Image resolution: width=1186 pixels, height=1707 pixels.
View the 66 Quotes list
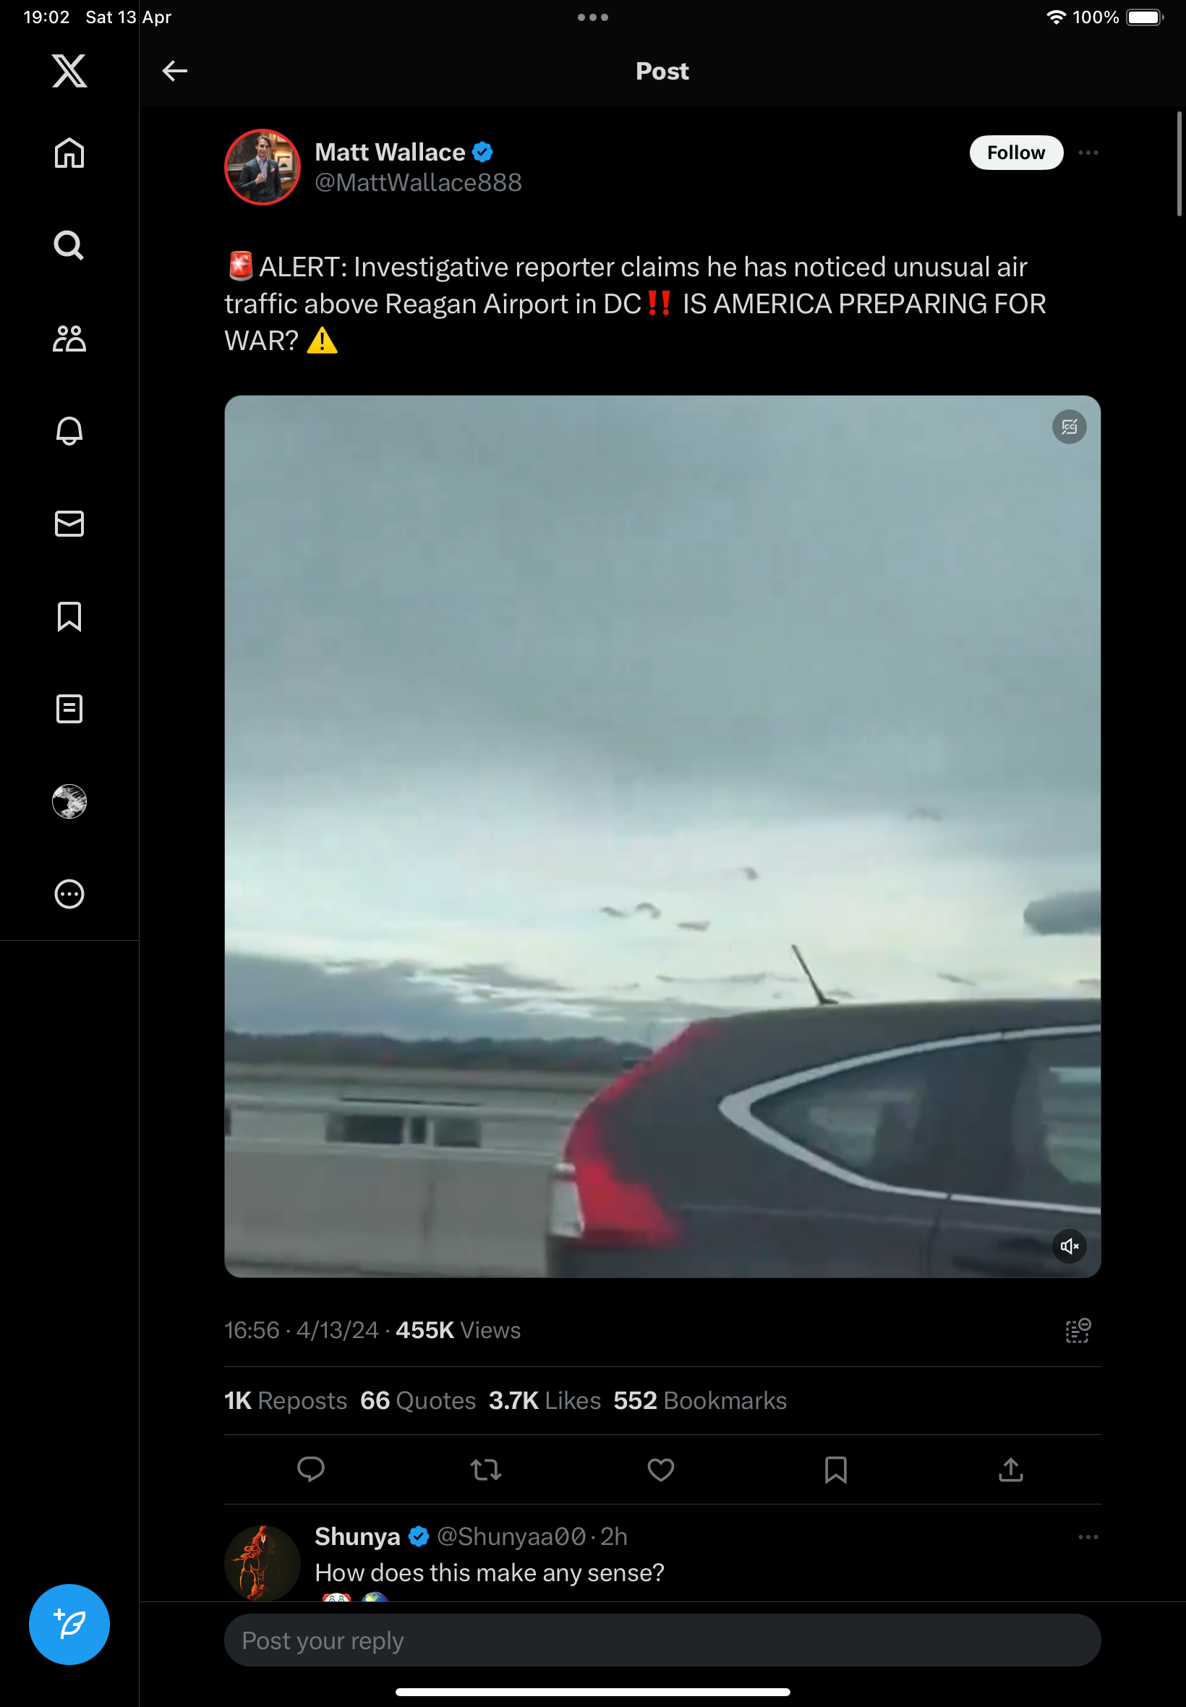click(x=417, y=1400)
